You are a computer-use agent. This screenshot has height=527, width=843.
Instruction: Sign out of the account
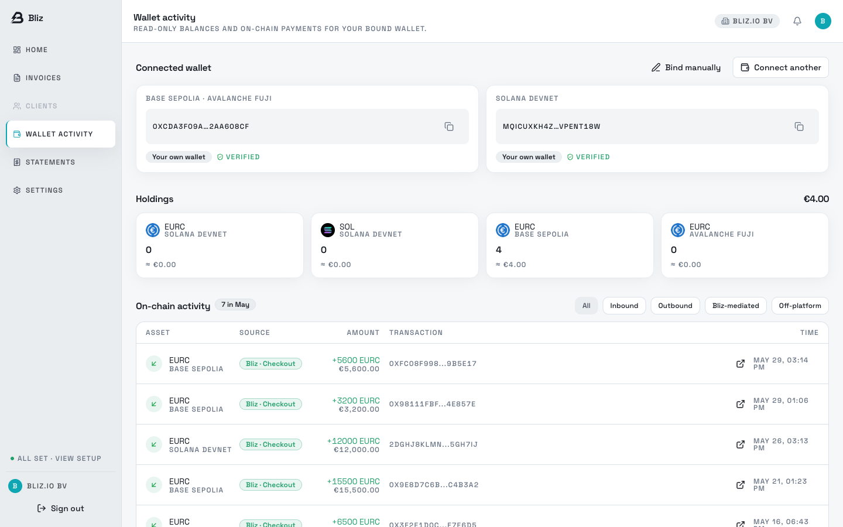[x=61, y=508]
